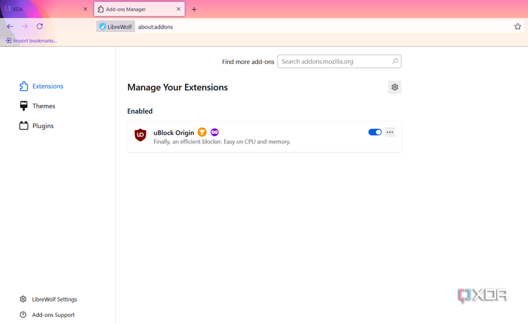Close the XDA tab
The height and width of the screenshot is (324, 528).
click(x=85, y=9)
